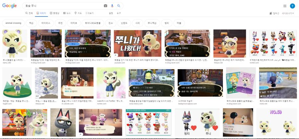Screen dimensions: 299x139
Task: Open the youtube.com source link
Action: [x=119, y=63]
